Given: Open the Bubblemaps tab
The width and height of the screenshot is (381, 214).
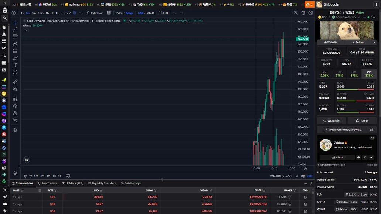Looking at the screenshot, I should click(131, 183).
